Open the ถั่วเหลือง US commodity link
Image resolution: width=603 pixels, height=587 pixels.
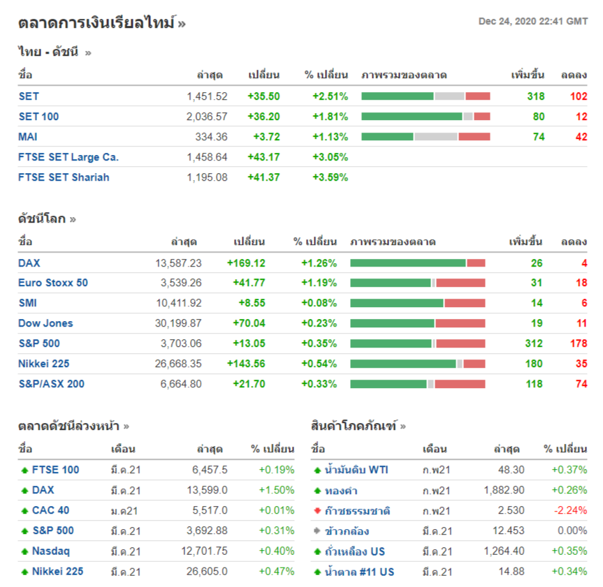355,551
